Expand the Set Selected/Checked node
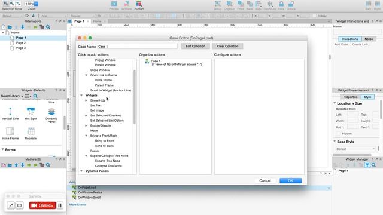The image size is (383, 215). [86, 115]
